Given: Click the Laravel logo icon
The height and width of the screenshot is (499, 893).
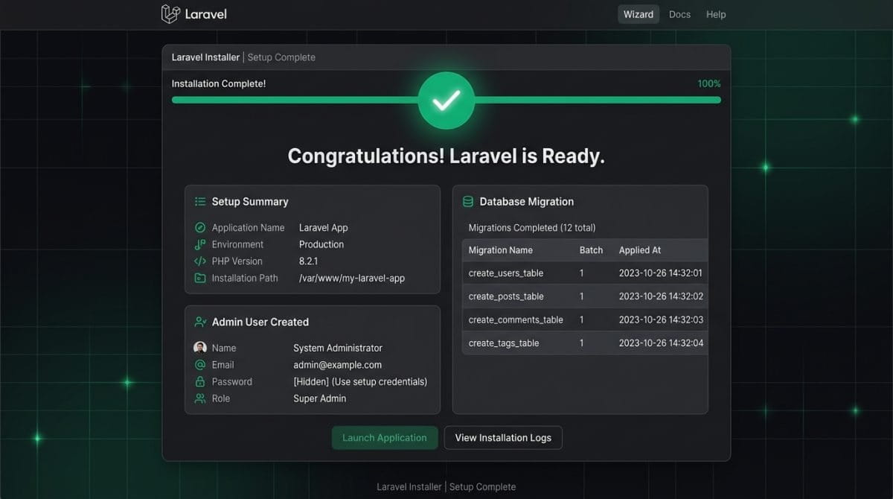Looking at the screenshot, I should click(x=170, y=14).
